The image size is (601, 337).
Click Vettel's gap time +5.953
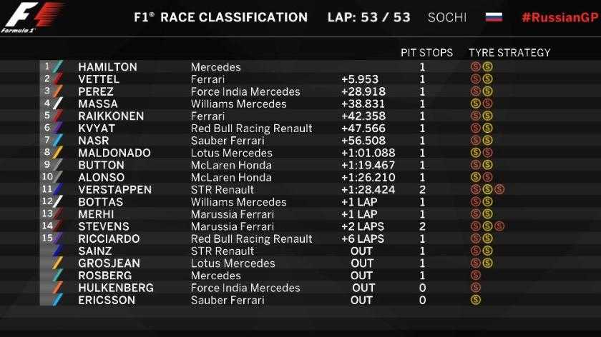(361, 79)
